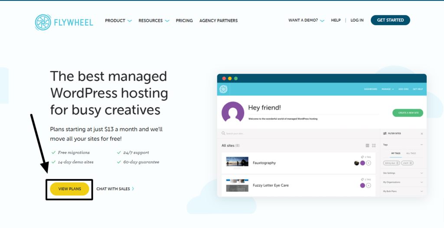Image resolution: width=444 pixels, height=228 pixels.
Task: Click the Fauxtography site name
Action: (x=264, y=163)
